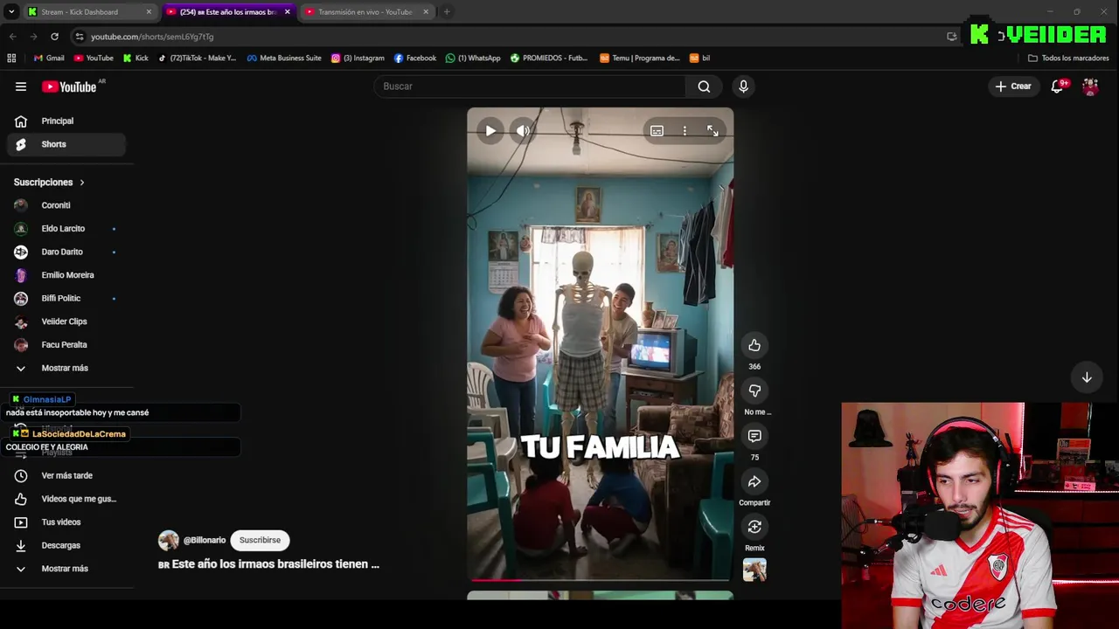Open the Chrome apps grid icon
The image size is (1119, 629).
tap(11, 59)
